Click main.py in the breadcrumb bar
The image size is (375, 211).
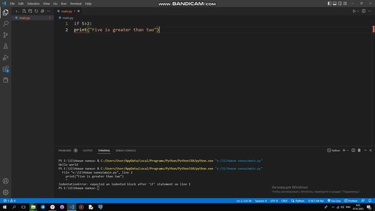[68, 18]
